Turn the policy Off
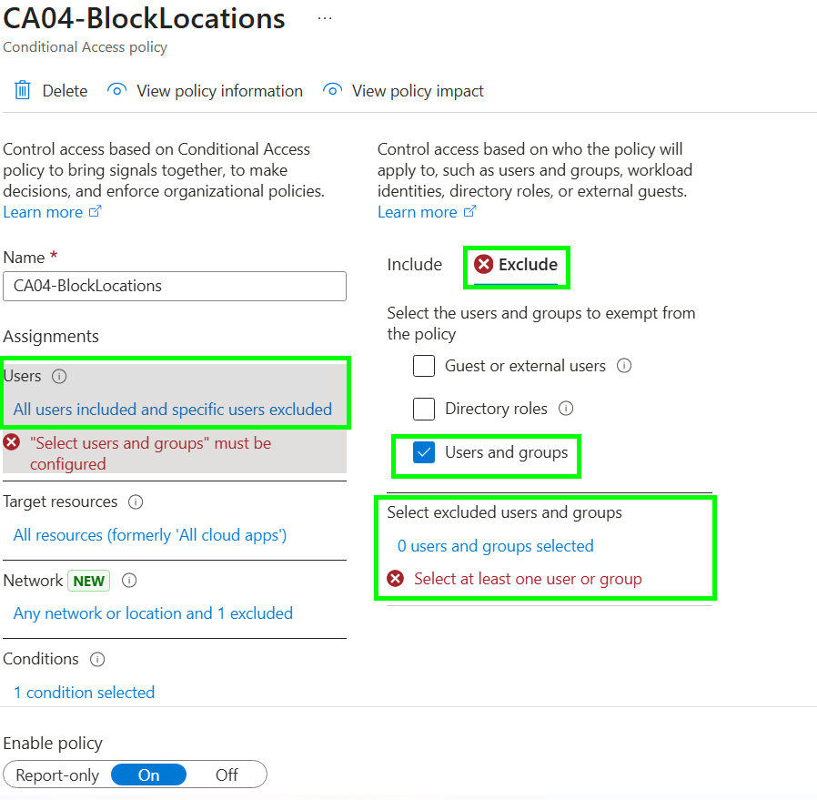 click(x=227, y=775)
